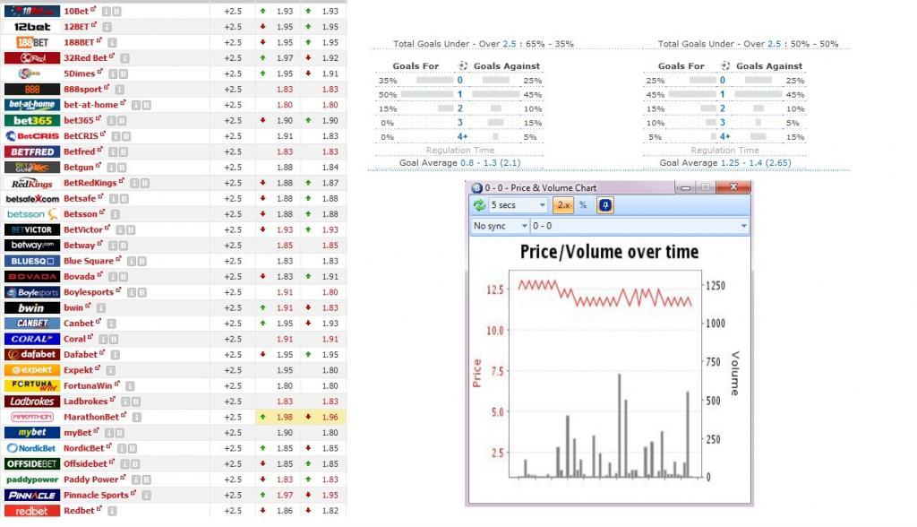917x527 pixels.
Task: Click the bonus B icon next to bet365
Action: (122, 121)
